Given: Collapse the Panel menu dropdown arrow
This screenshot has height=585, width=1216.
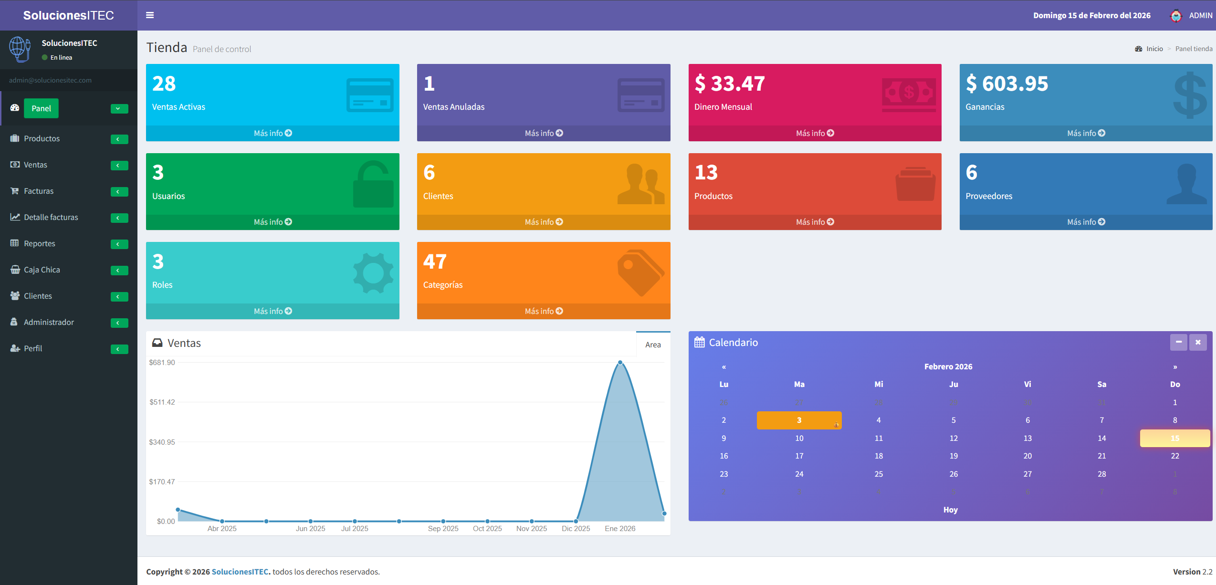Looking at the screenshot, I should (x=119, y=109).
